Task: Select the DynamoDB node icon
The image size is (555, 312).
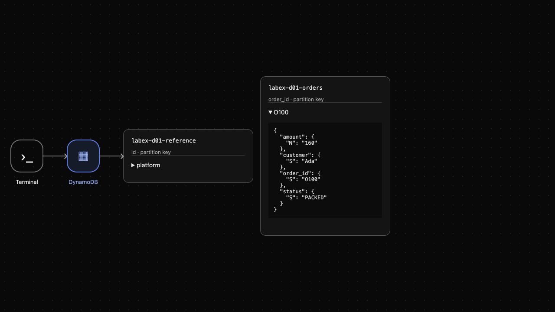Action: 83,156
